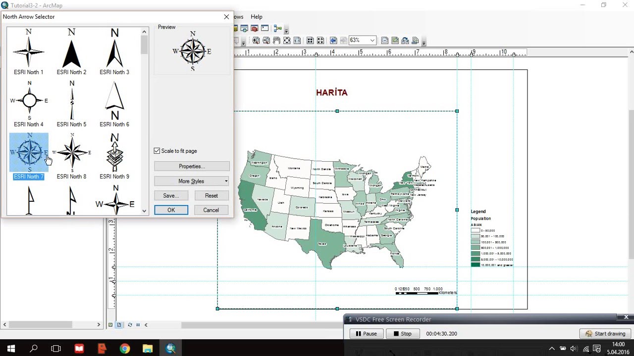Image resolution: width=634 pixels, height=356 pixels.
Task: Open Windows Start menu
Action: tap(11, 349)
